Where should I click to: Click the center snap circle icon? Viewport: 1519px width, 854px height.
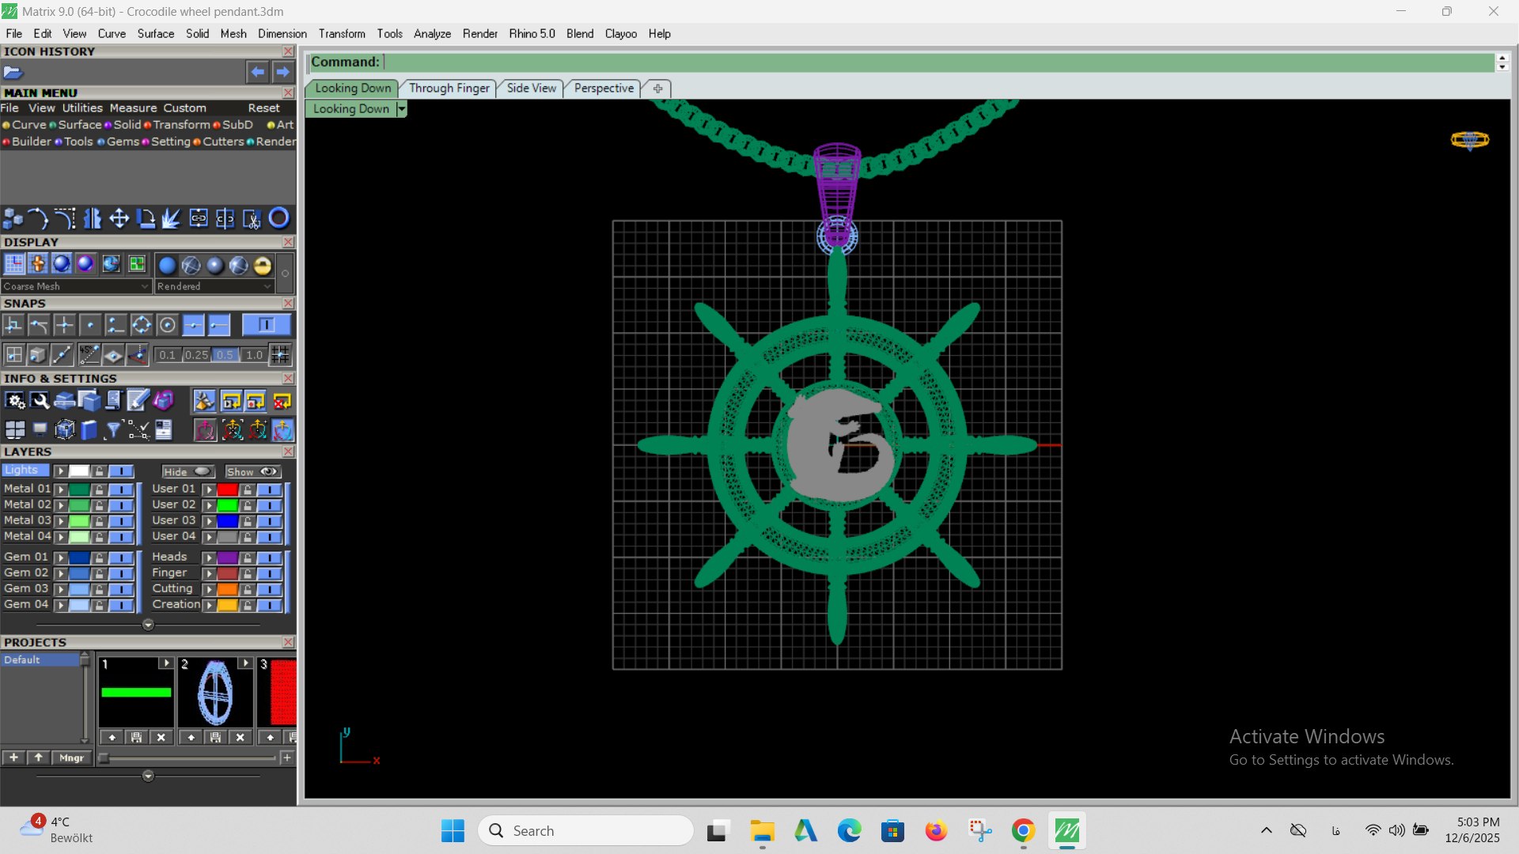tap(167, 325)
